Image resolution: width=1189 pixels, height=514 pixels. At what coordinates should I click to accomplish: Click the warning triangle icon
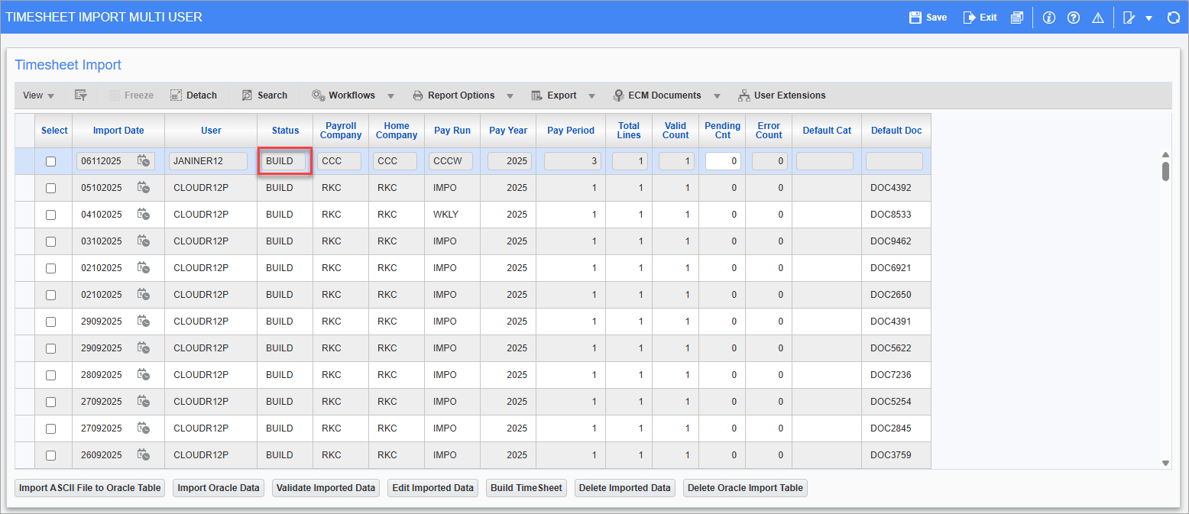click(1098, 17)
